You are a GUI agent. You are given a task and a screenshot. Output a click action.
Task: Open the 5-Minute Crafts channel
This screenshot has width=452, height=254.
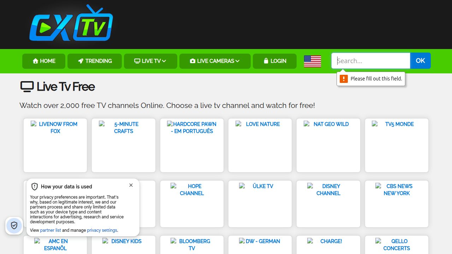[x=124, y=145]
